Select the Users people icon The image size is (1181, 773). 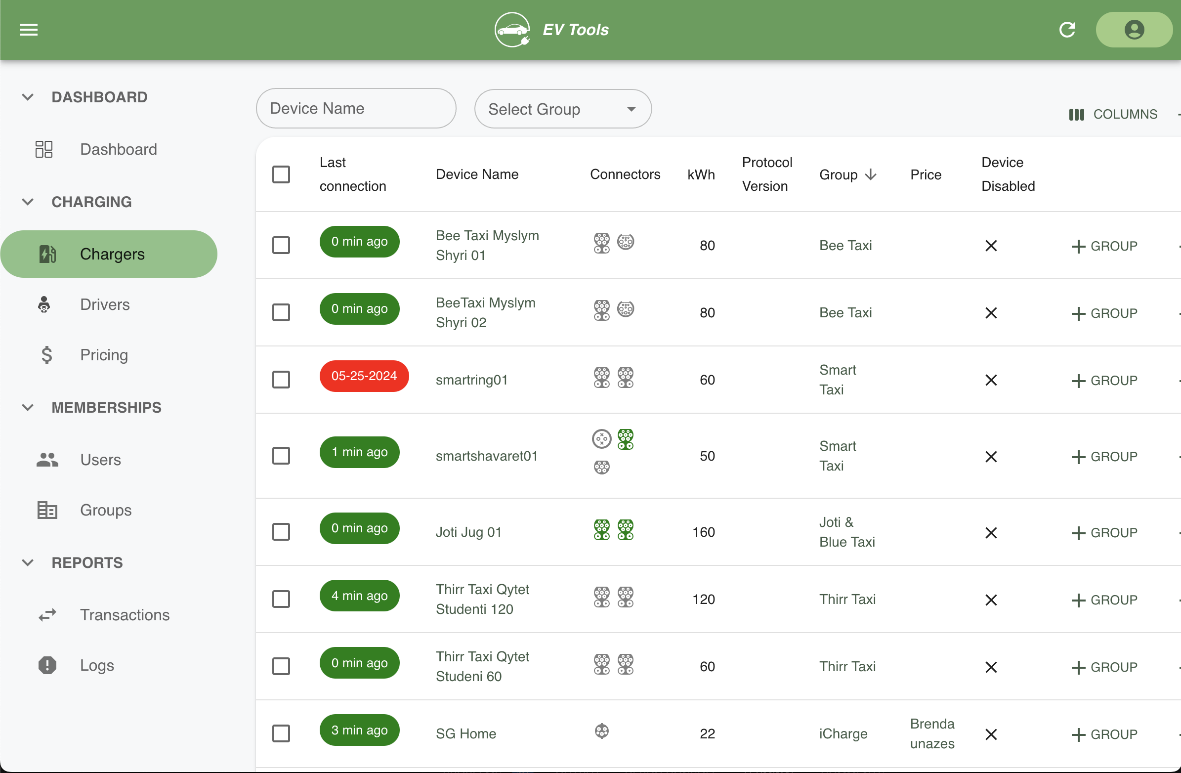[46, 459]
